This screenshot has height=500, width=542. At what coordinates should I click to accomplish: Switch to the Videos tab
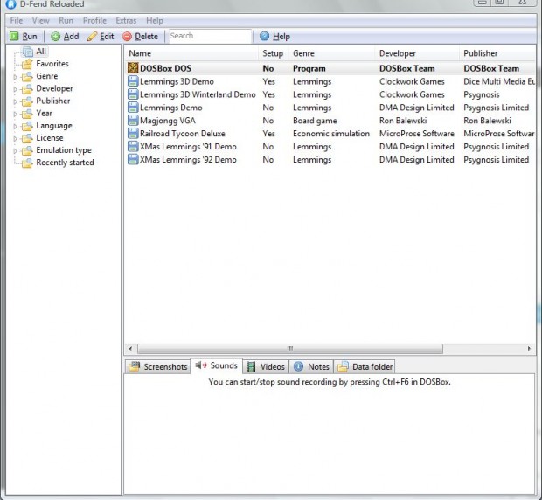pyautogui.click(x=266, y=366)
